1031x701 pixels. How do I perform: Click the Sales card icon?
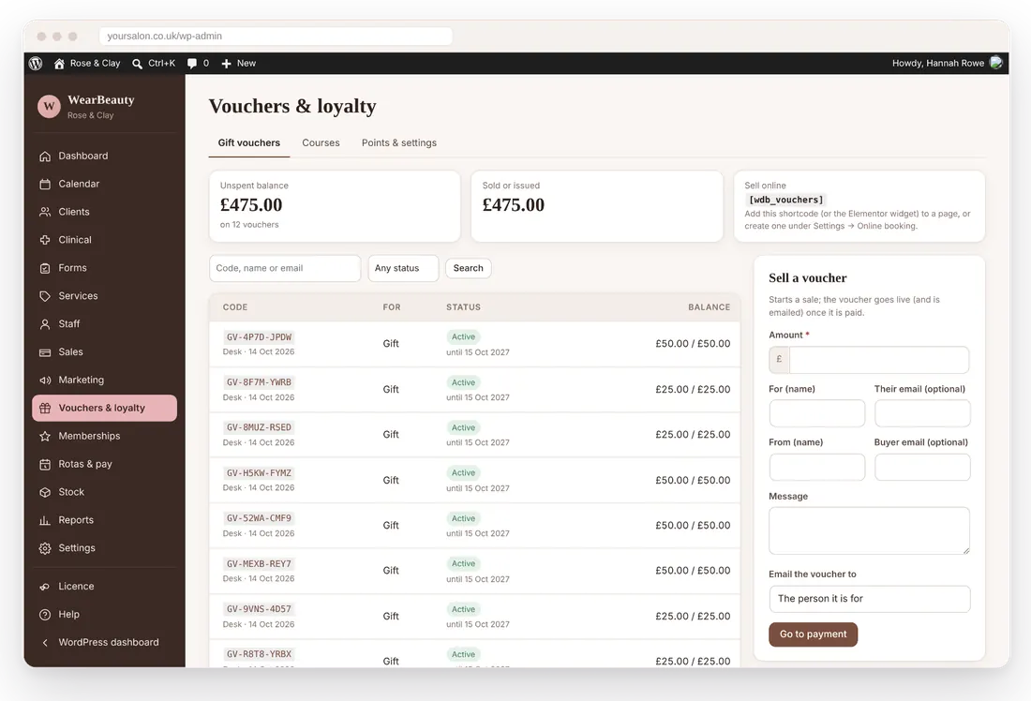(45, 352)
